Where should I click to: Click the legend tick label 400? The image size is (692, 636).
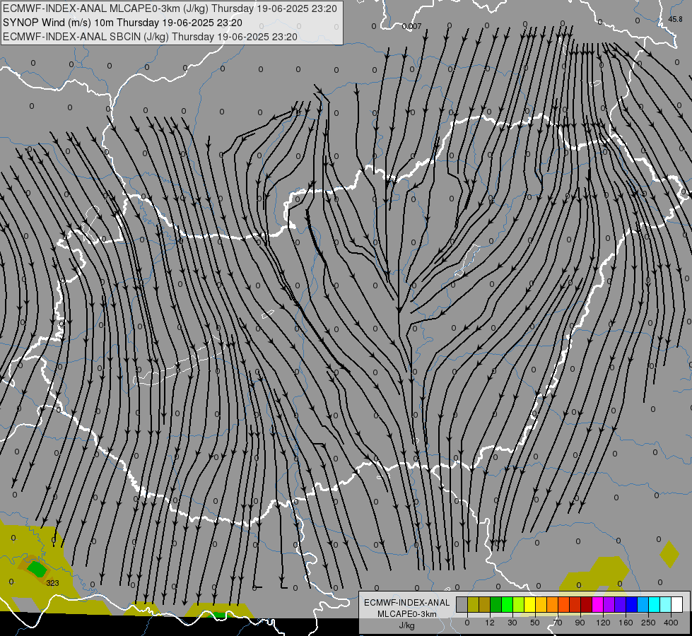pos(671,623)
